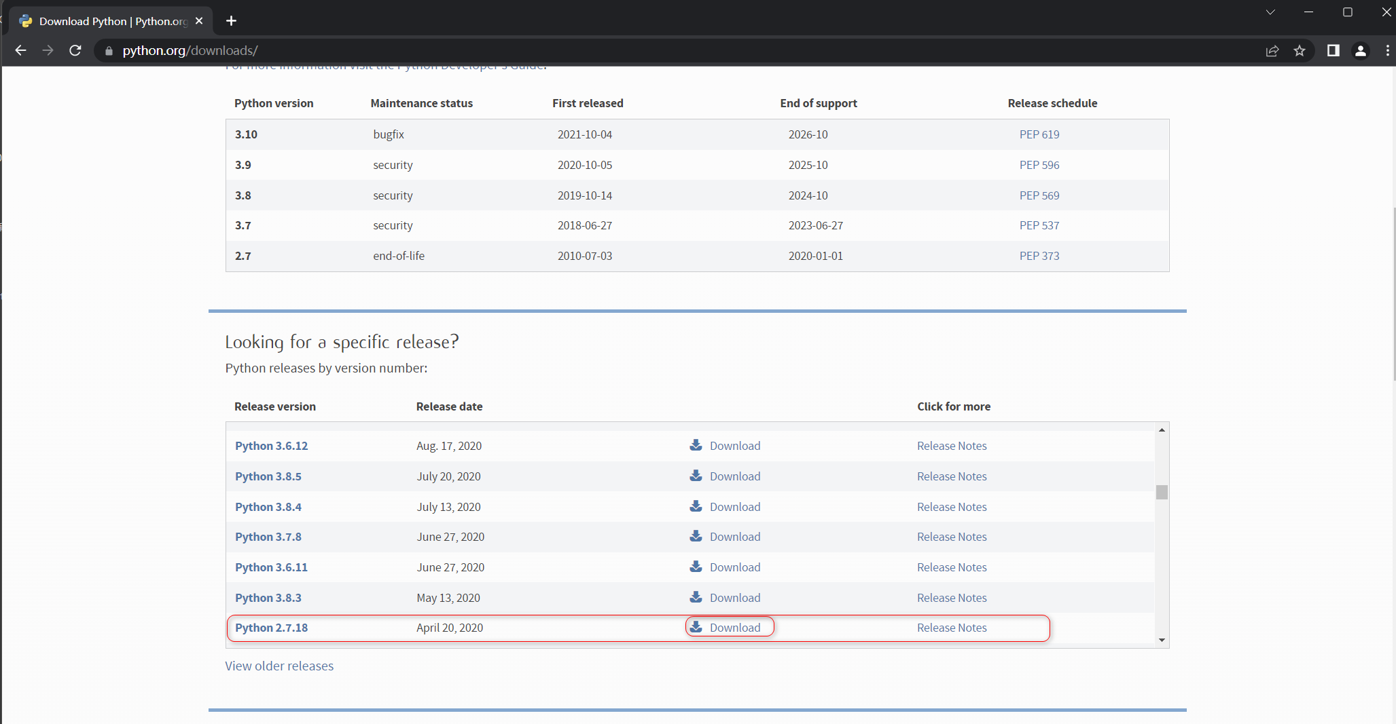Viewport: 1396px width, 724px height.
Task: Click Download link for Python 3.6.11
Action: [735, 567]
